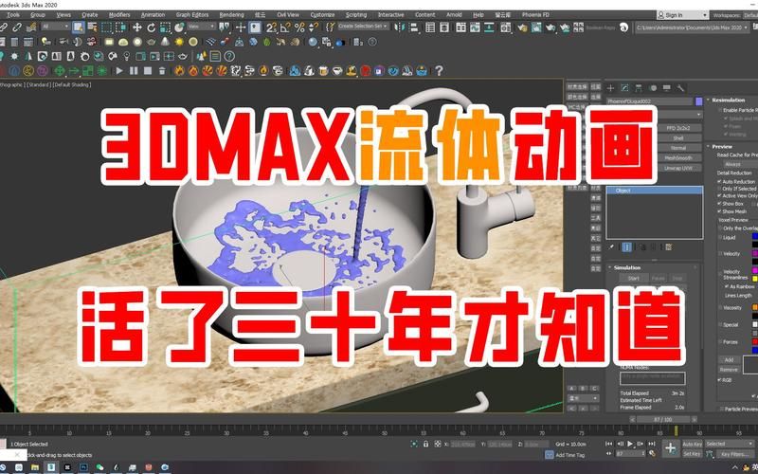Toggle the Percent Snap icon
Image resolution: width=758 pixels, height=474 pixels.
[299, 27]
